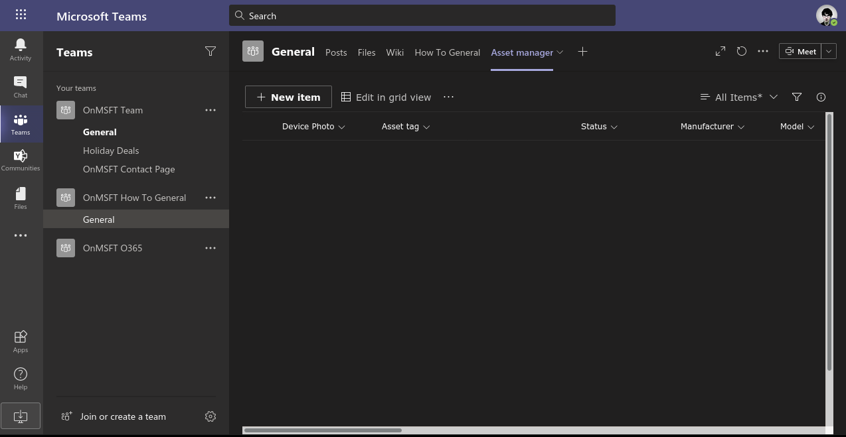Reload the Asset manager tab
The height and width of the screenshot is (437, 846).
(742, 51)
